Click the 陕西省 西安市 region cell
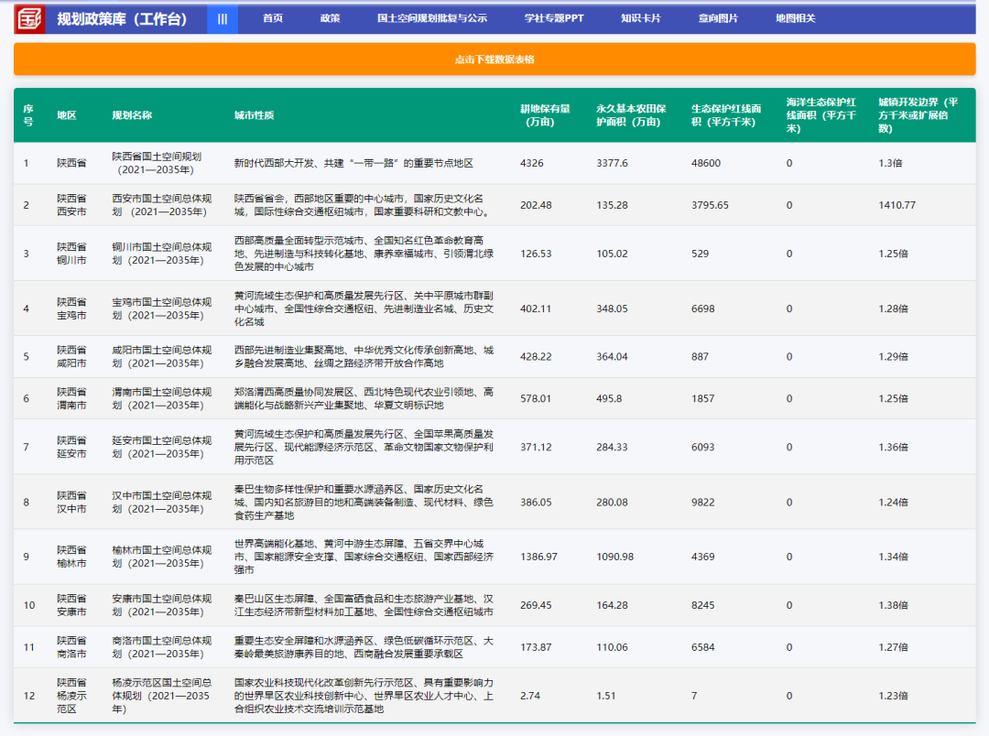The height and width of the screenshot is (736, 989). tap(71, 205)
